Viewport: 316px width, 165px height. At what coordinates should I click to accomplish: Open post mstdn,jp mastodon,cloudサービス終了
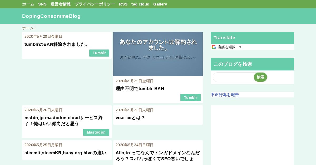[64, 120]
